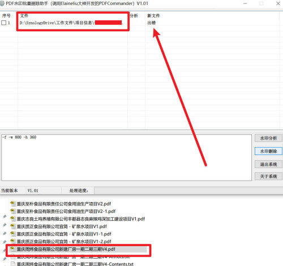Screen dimensions: 283x266
Task: Minimize the PDF水印批量删除助手 window
Action: point(245,3)
